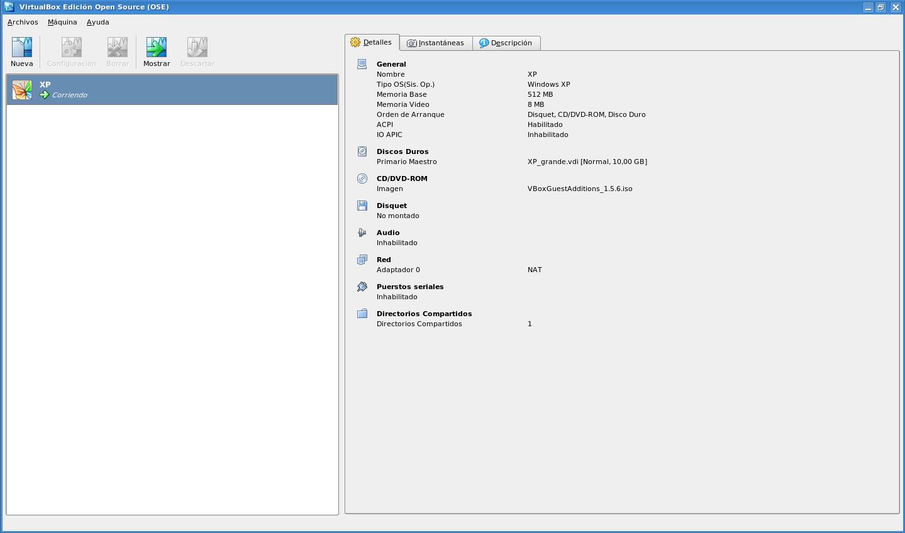Click the 'Windows XP' OS type value

tap(549, 84)
